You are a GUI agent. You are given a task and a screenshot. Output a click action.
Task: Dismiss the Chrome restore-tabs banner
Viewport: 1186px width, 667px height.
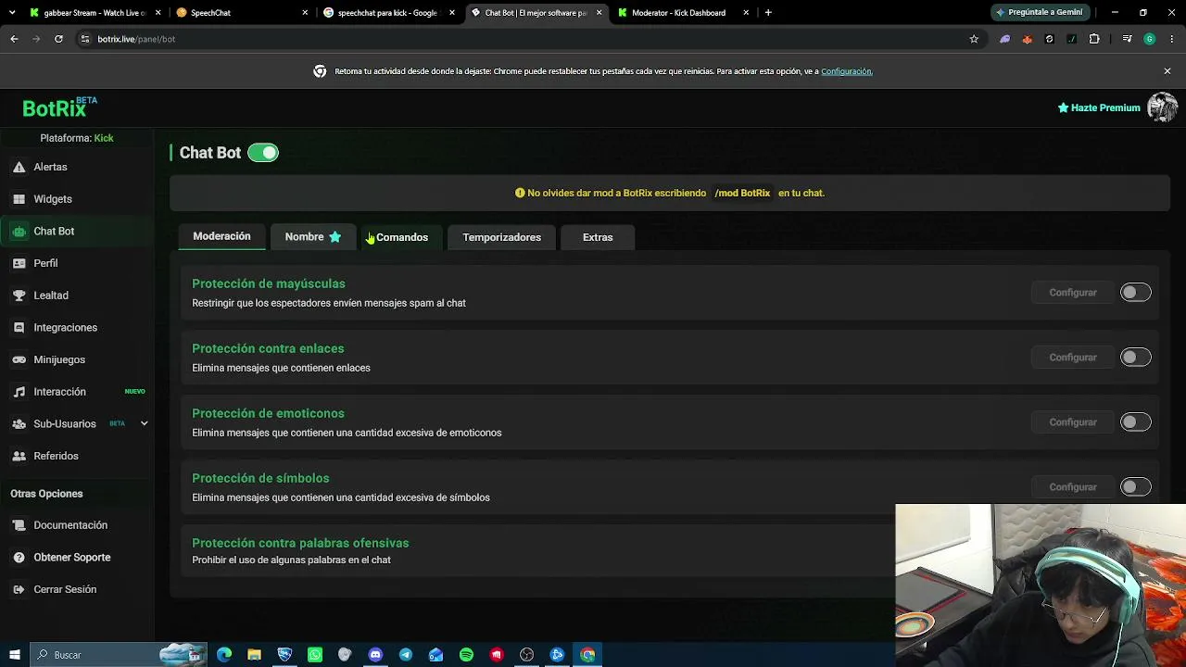tap(1167, 71)
